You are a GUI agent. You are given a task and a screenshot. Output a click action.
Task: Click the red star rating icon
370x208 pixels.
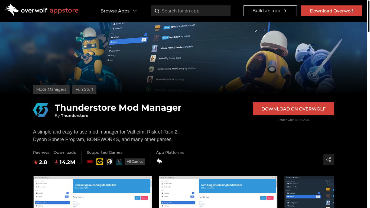35,162
